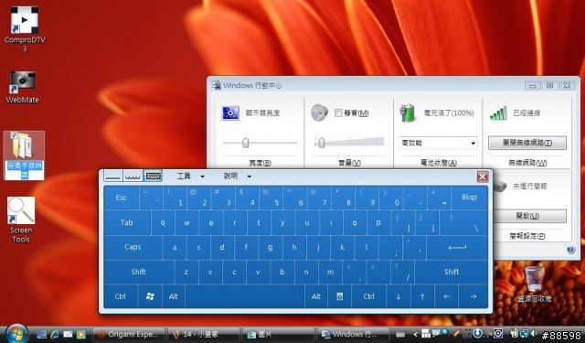Toggle the left Alt key
Image resolution: width=585 pixels, height=343 pixels.
click(174, 296)
